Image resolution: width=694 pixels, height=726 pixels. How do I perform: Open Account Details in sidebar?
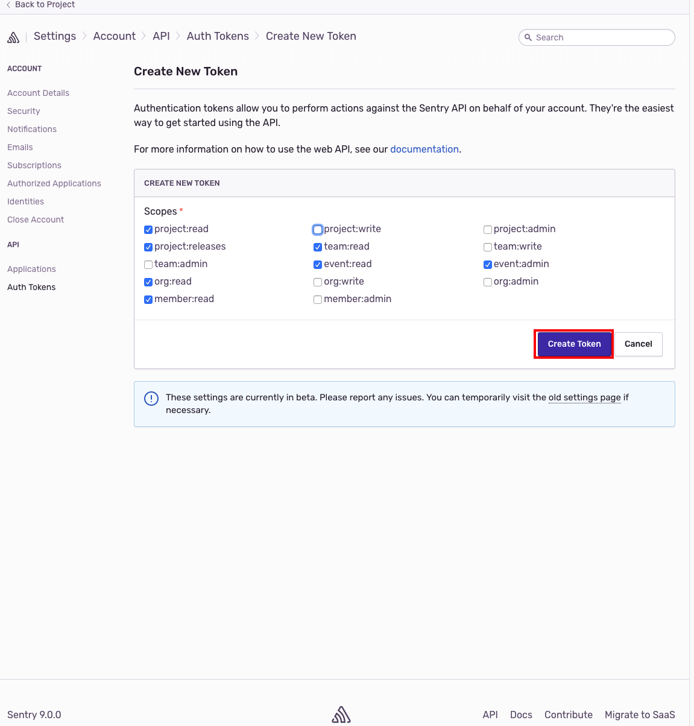point(38,93)
